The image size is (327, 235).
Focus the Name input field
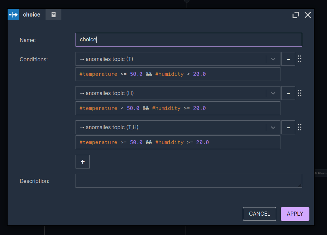pos(189,40)
